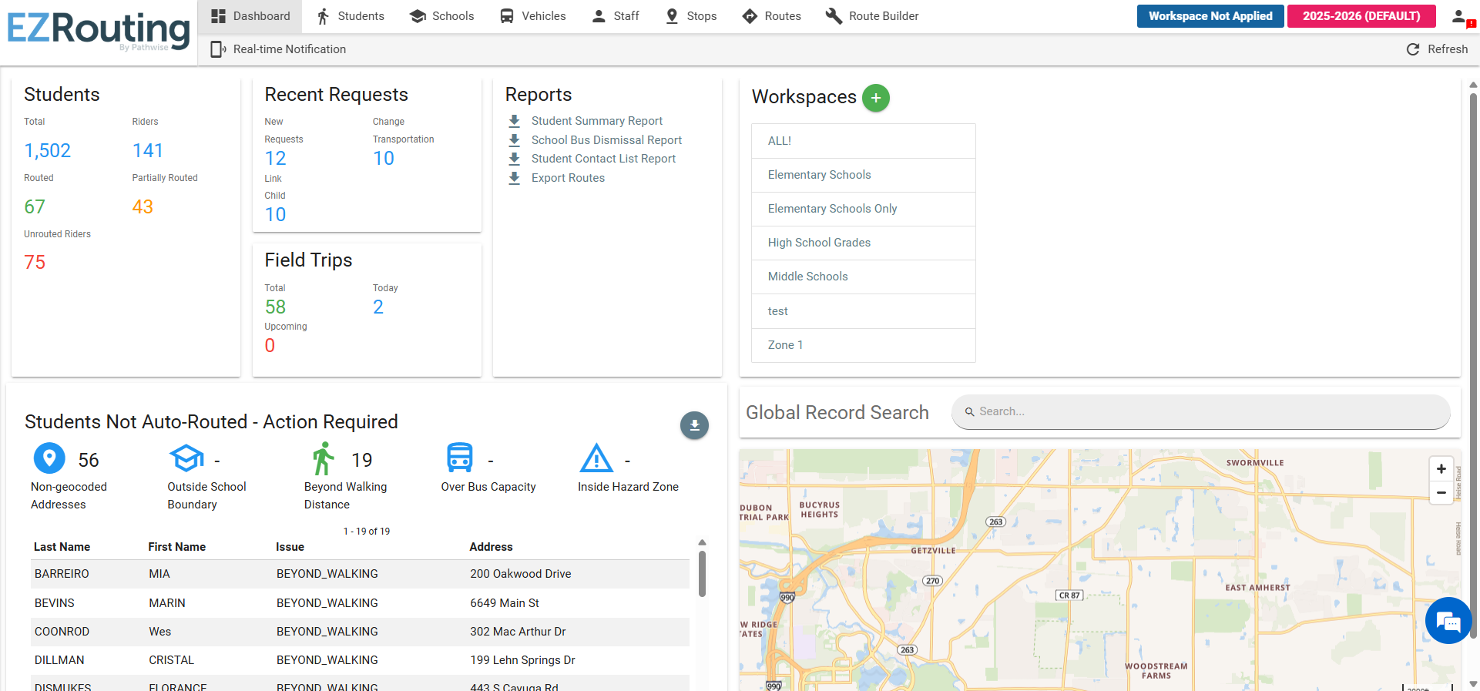Open the Student Summary Report link
The height and width of the screenshot is (691, 1480).
596,121
